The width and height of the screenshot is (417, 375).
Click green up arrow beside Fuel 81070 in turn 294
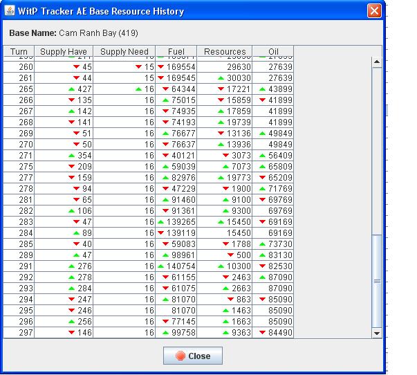165,300
